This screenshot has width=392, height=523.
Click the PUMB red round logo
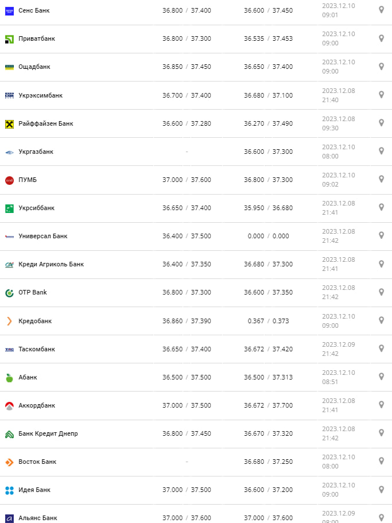9,180
